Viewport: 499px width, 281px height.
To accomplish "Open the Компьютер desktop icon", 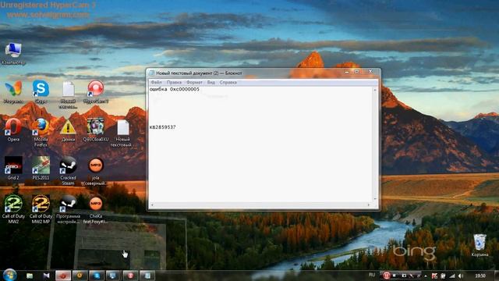I will point(13,53).
